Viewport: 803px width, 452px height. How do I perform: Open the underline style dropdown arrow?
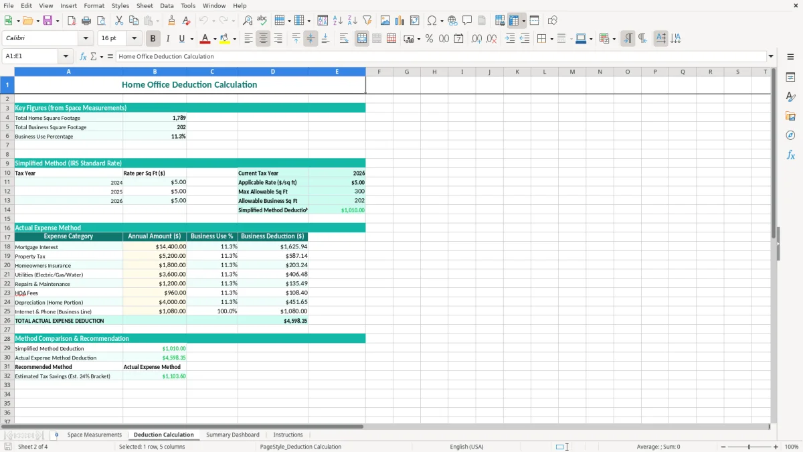pos(192,39)
